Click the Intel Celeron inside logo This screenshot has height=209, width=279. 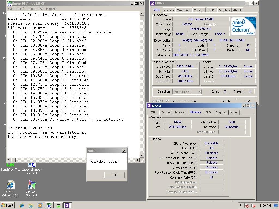pyautogui.click(x=244, y=26)
